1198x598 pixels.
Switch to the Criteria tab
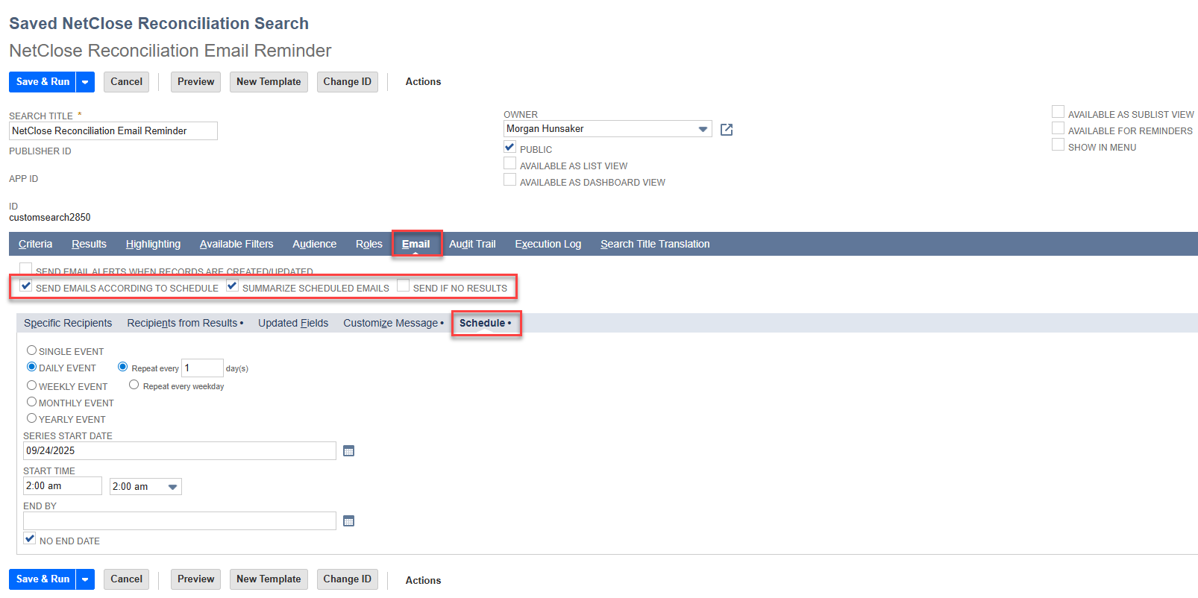tap(35, 244)
